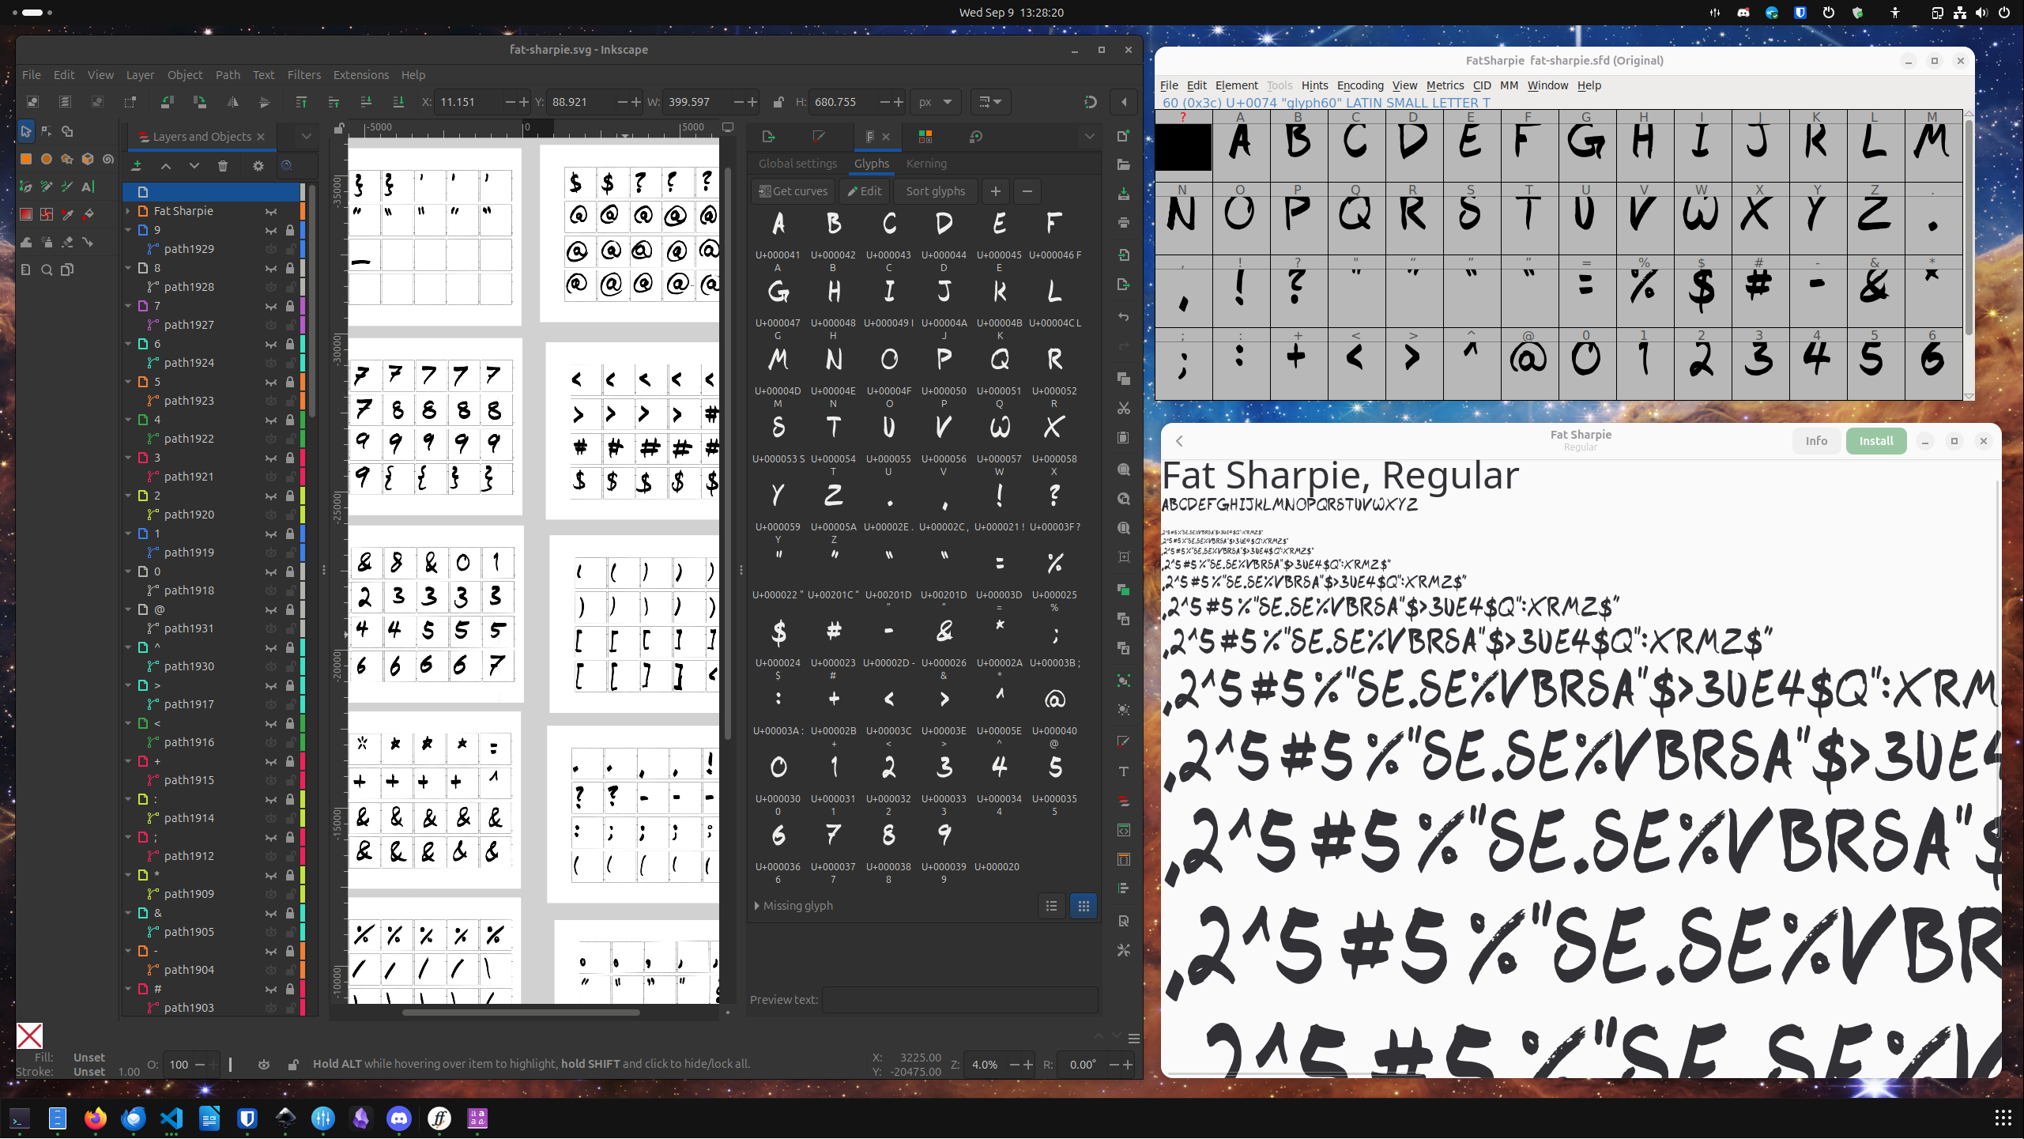The width and height of the screenshot is (2024, 1139).
Task: Open Layers panel settings gear
Action: pyautogui.click(x=258, y=166)
